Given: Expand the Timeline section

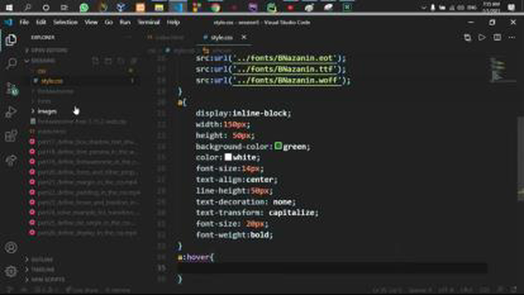Looking at the screenshot, I should tap(43, 270).
